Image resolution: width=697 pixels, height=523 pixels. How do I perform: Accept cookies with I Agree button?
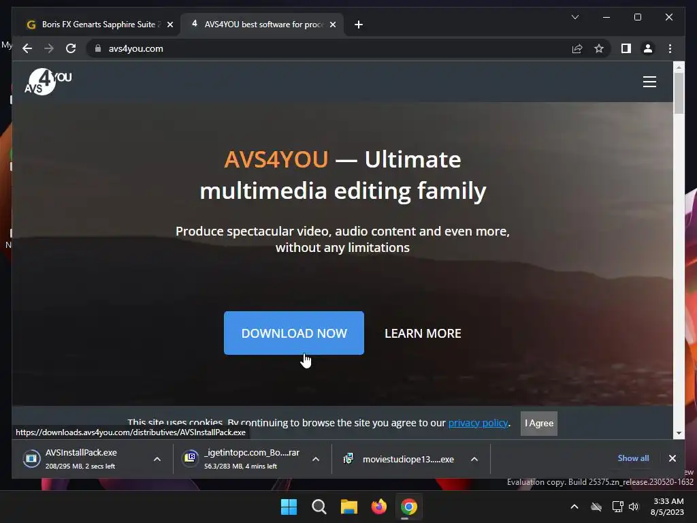tap(539, 424)
